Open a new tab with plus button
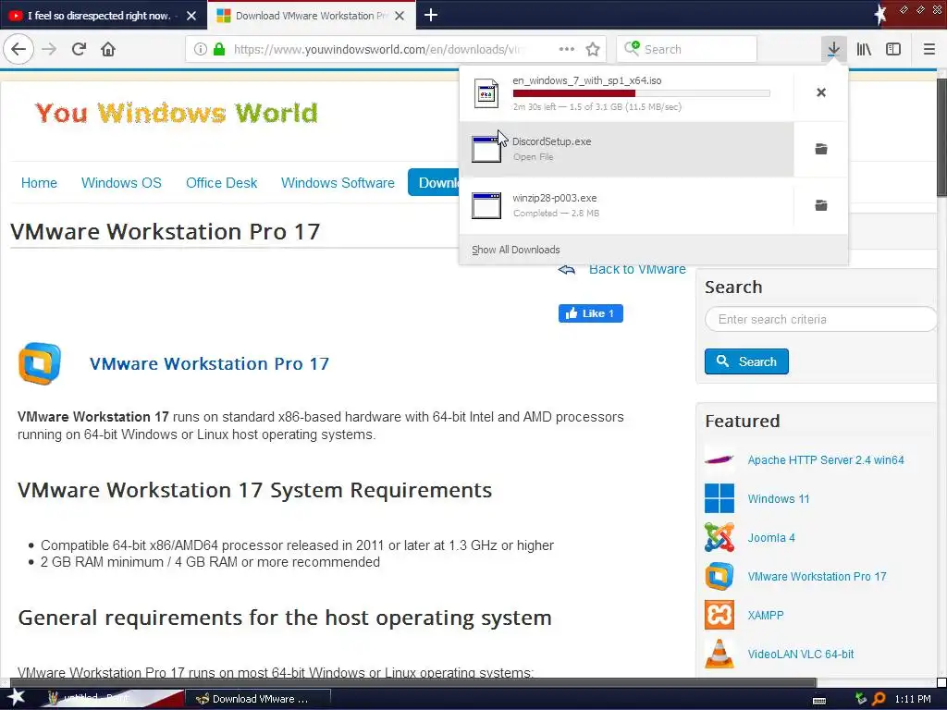The height and width of the screenshot is (710, 947). (431, 15)
